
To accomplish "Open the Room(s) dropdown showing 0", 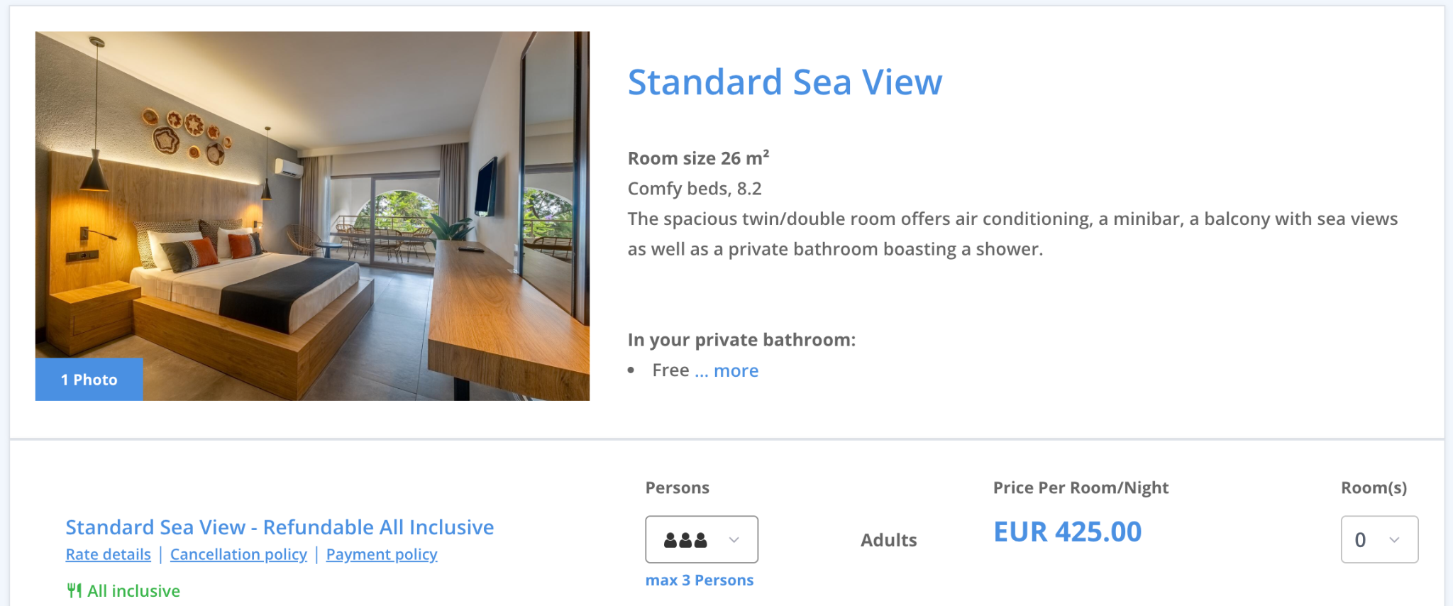I will [1379, 540].
